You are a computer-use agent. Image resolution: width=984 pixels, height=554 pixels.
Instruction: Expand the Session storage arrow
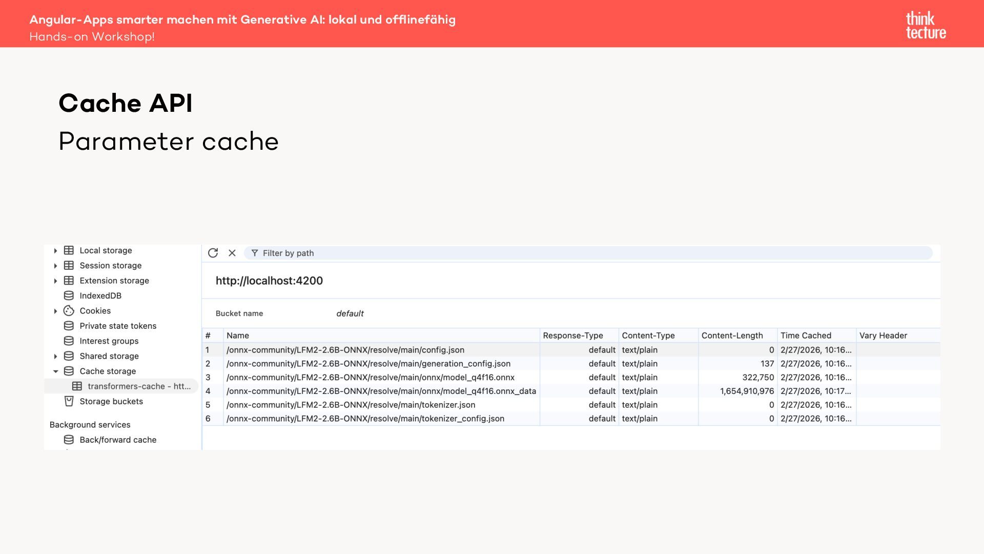(x=55, y=266)
